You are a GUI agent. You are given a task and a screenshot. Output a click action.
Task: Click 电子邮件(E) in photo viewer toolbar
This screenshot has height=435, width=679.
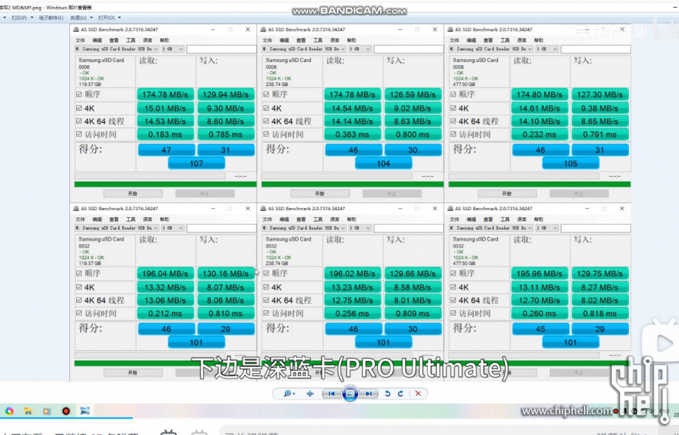[x=51, y=18]
